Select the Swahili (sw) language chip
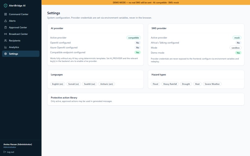 coord(89,84)
